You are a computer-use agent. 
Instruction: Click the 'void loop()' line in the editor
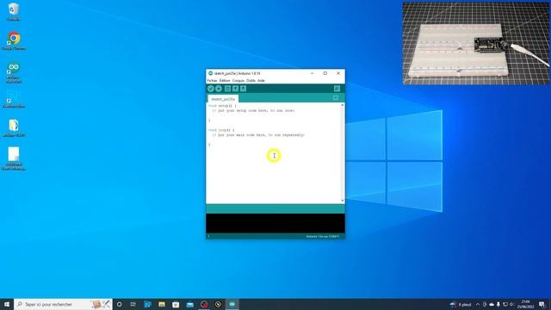click(x=221, y=130)
